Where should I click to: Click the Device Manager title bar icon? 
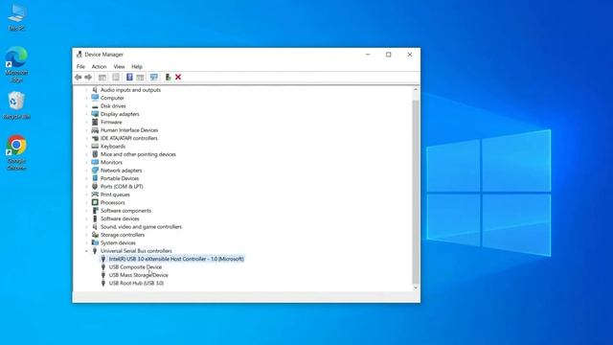[79, 55]
